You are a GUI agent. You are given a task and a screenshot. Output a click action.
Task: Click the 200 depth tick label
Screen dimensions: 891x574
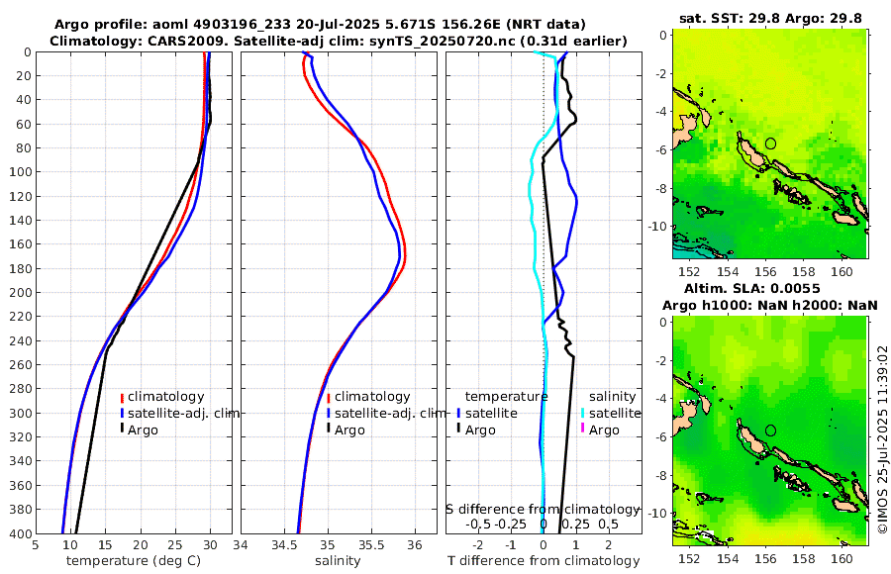coord(21,292)
